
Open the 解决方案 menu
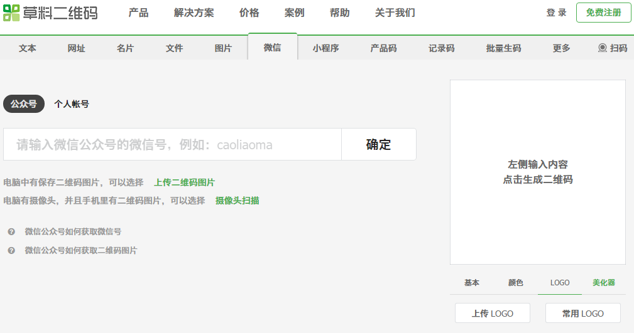click(194, 13)
